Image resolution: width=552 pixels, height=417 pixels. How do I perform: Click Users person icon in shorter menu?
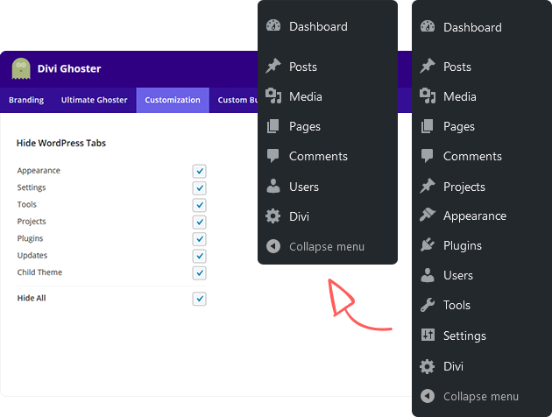click(x=273, y=186)
